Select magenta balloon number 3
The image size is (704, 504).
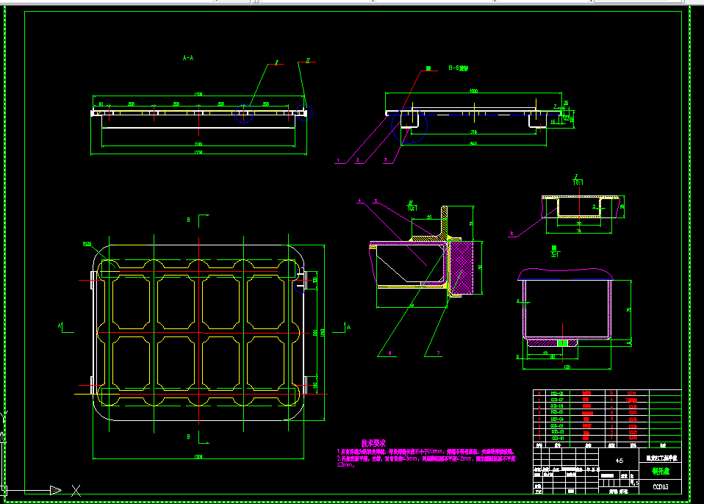tap(385, 159)
